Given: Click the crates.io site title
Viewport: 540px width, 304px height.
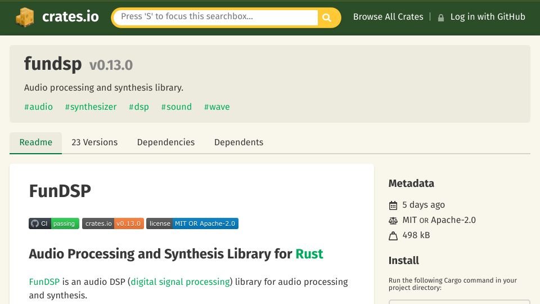Looking at the screenshot, I should click(70, 16).
